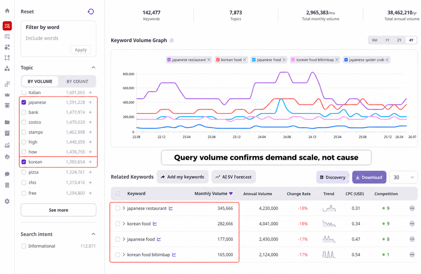This screenshot has height=274, width=421.
Task: Open the rows per page 30 dropdown
Action: tap(404, 177)
